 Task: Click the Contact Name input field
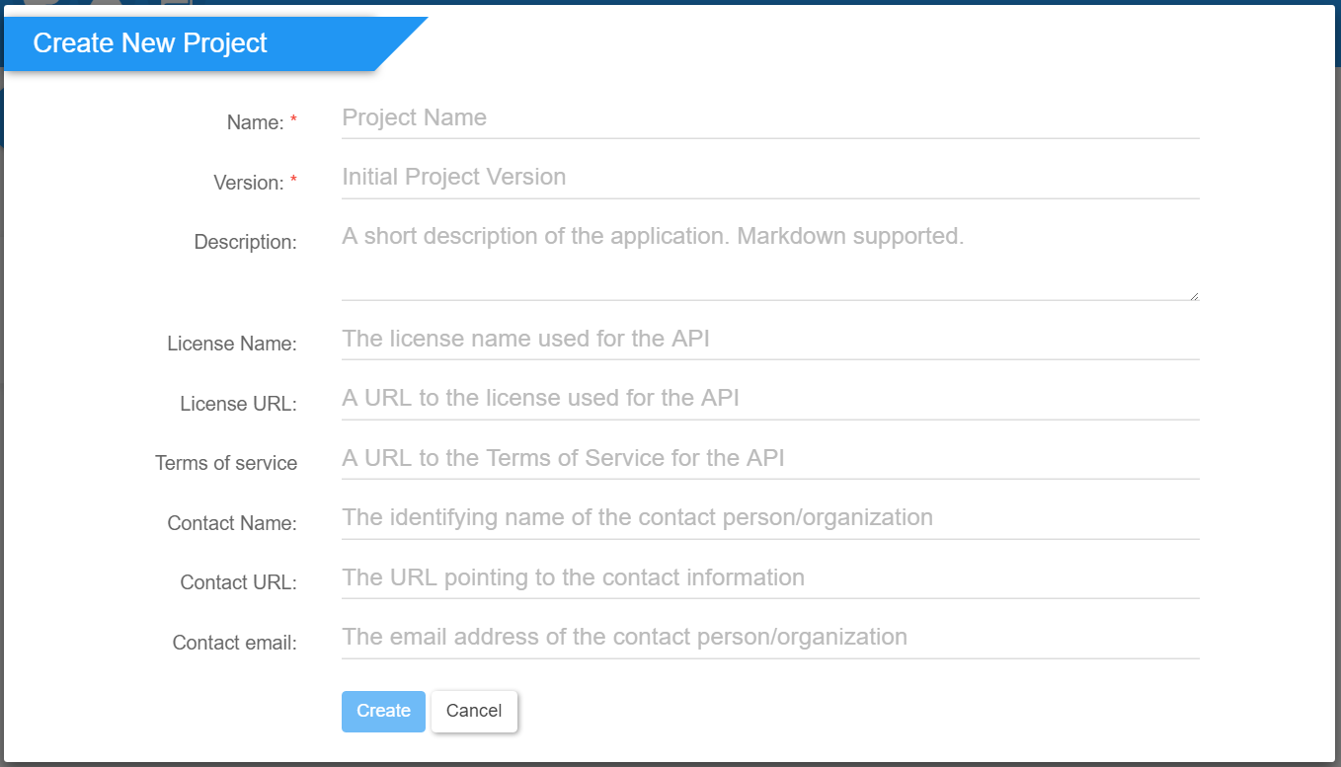tap(770, 518)
